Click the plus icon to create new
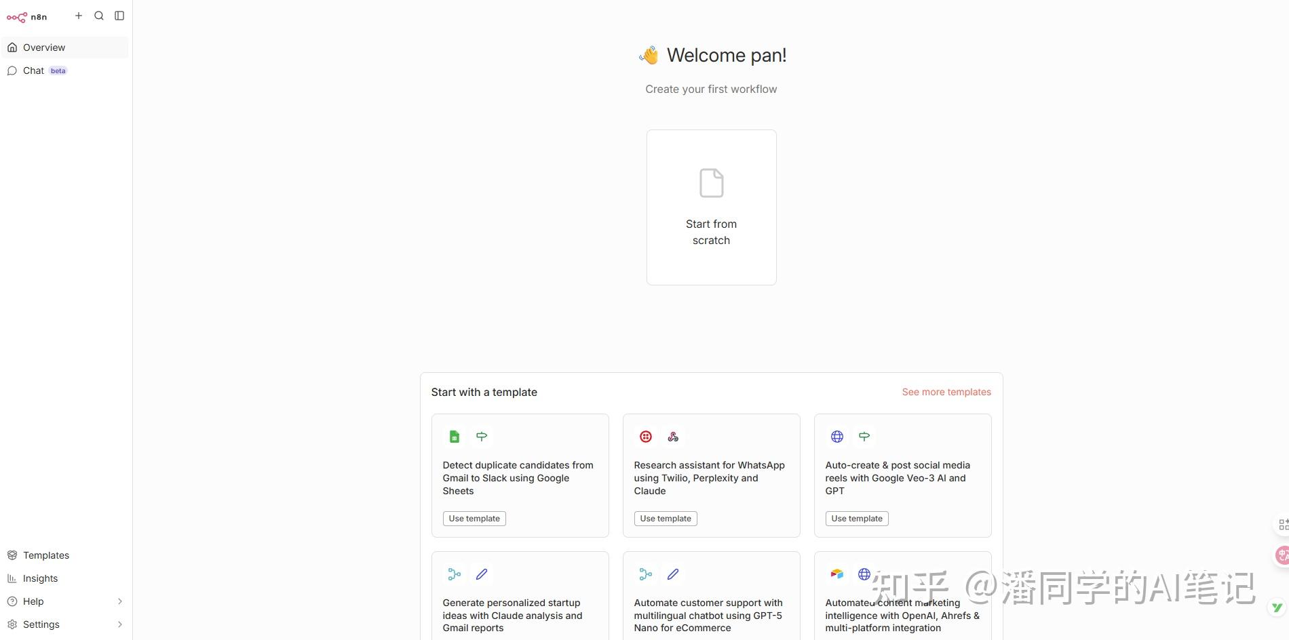Screen dimensions: 1289x640 79,16
